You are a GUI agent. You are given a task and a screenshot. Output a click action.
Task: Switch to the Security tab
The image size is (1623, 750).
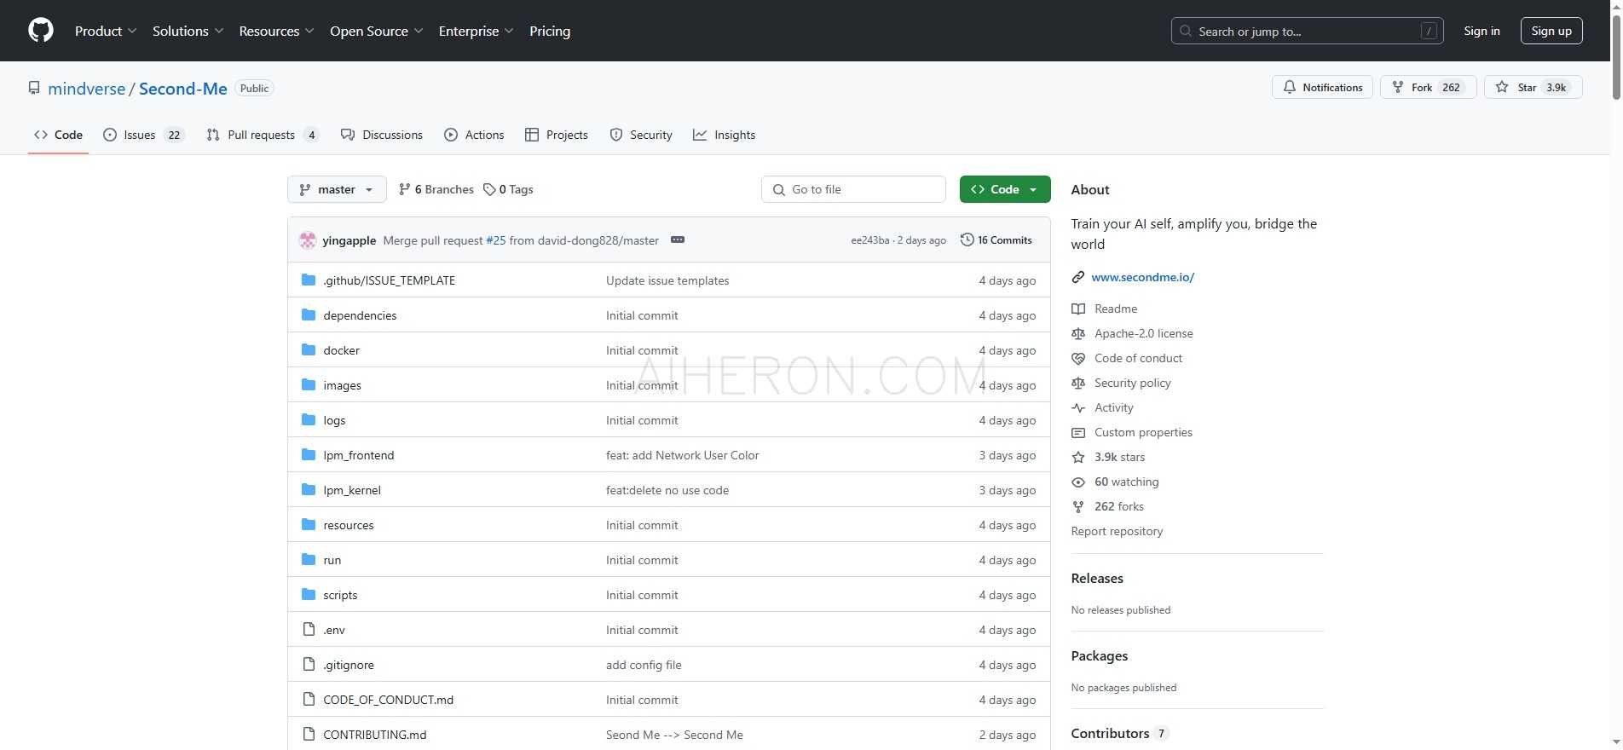[x=641, y=135]
